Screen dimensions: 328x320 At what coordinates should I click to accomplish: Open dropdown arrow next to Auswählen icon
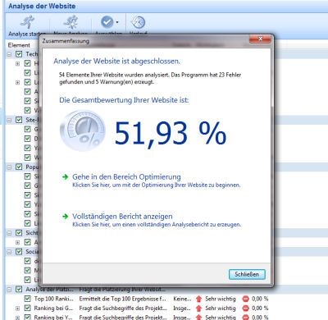click(117, 22)
